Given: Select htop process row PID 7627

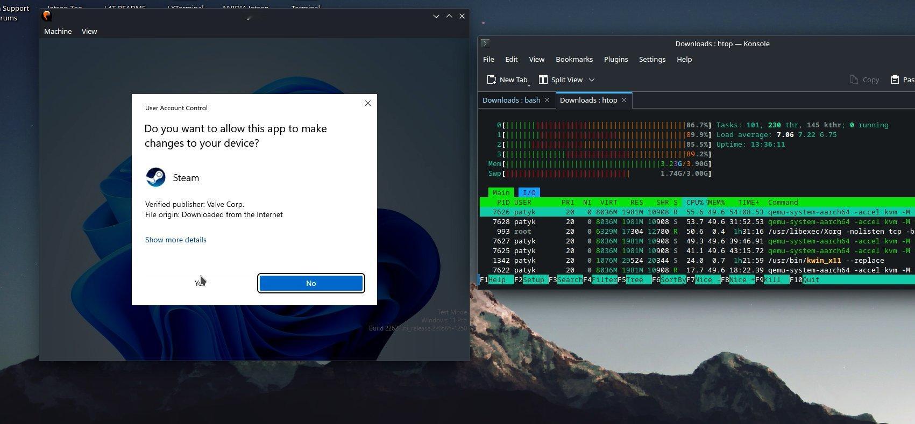Looking at the screenshot, I should click(697, 241).
